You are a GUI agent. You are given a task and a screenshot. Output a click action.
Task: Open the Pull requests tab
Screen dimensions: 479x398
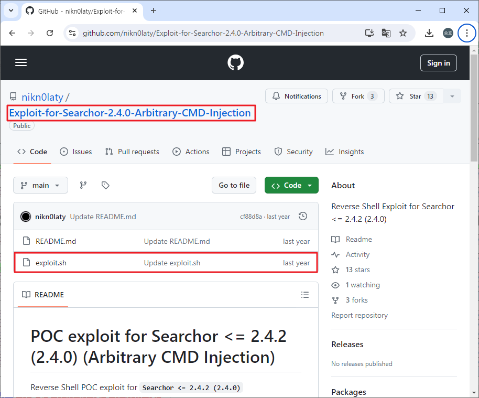coord(132,152)
